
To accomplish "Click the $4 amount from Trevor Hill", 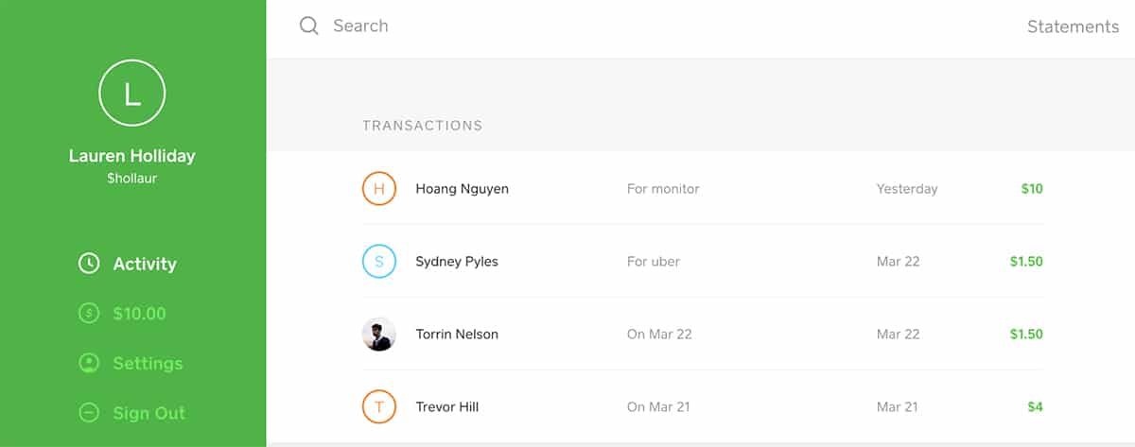I will (x=1035, y=407).
